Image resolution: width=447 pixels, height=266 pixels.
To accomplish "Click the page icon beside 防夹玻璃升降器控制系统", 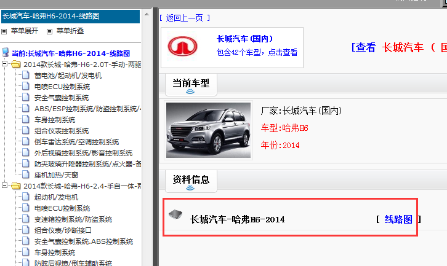I will click(x=26, y=163).
